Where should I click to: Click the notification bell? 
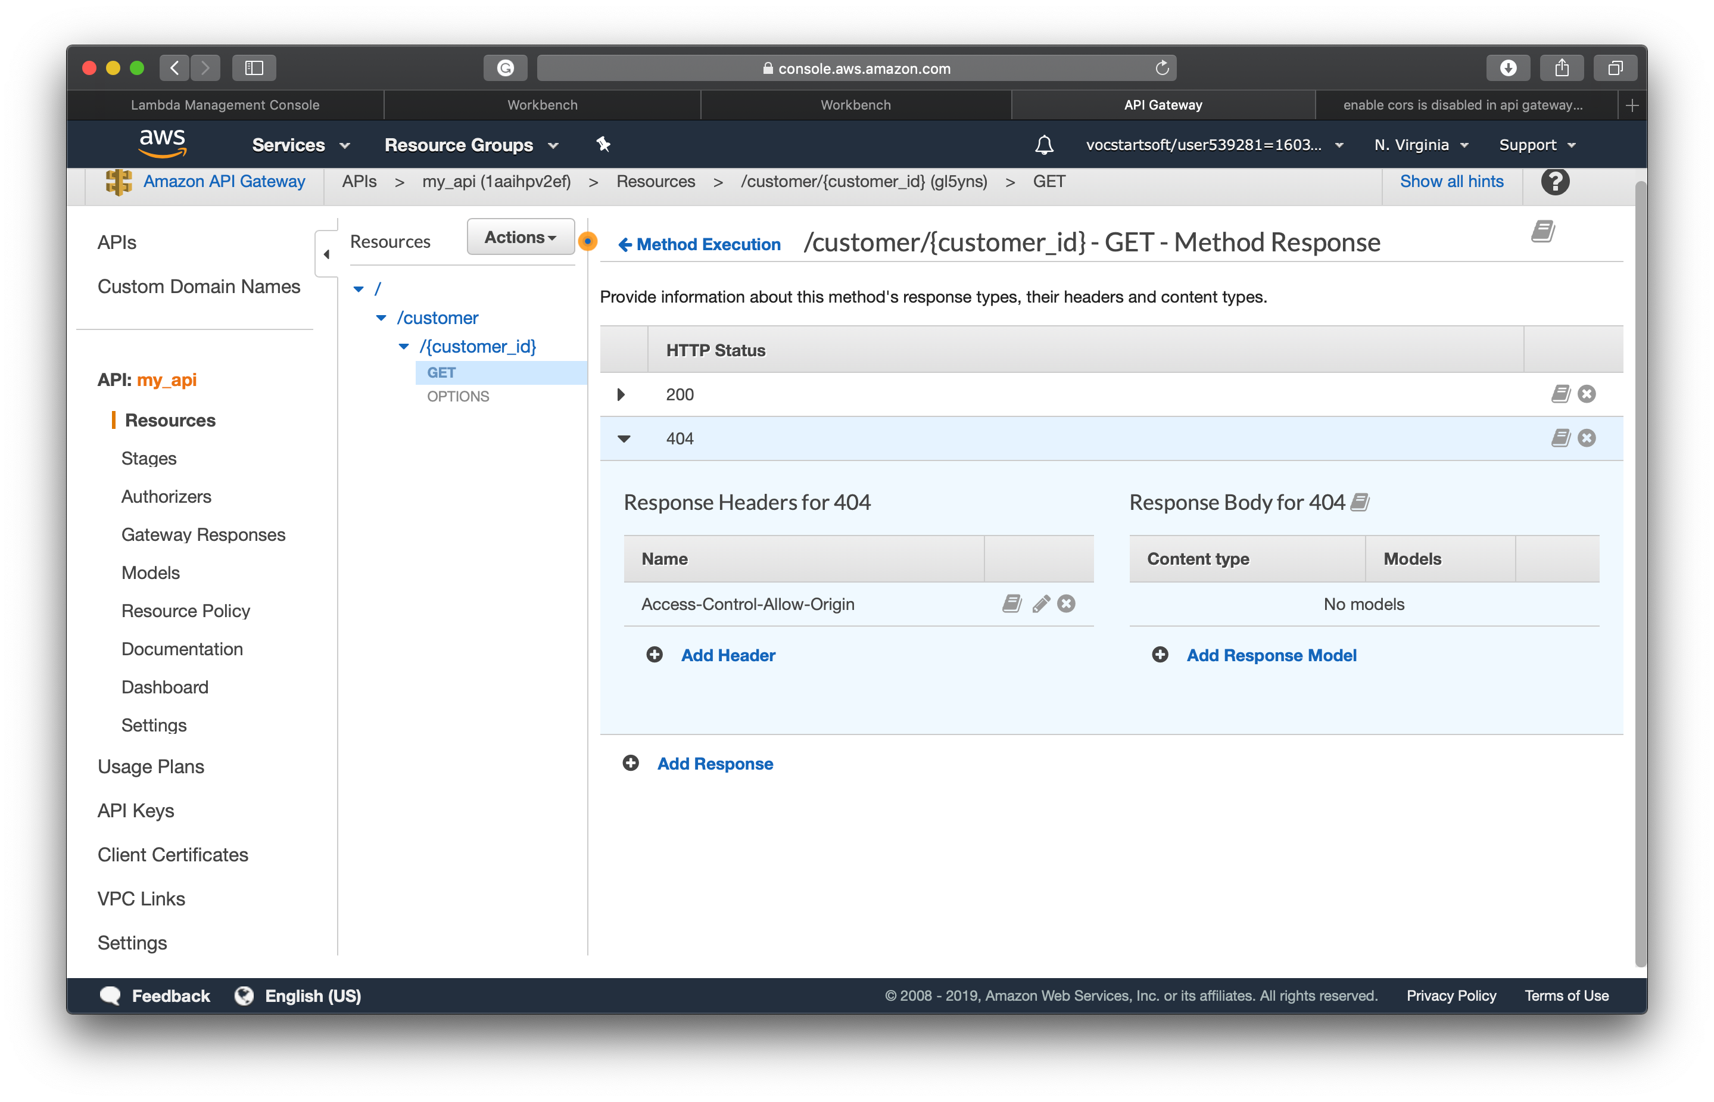click(1045, 145)
